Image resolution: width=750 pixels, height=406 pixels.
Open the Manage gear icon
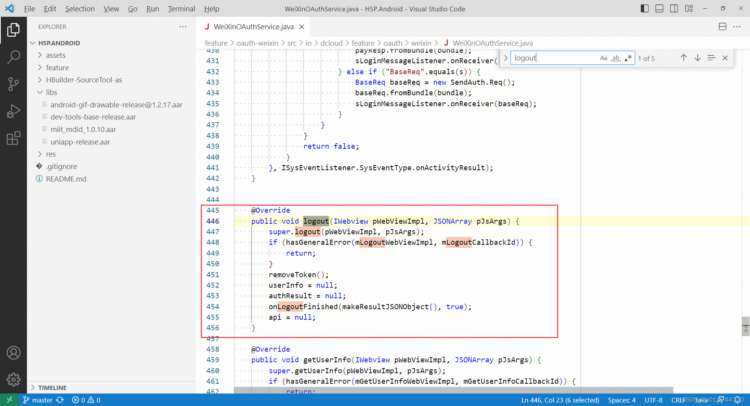coord(13,379)
